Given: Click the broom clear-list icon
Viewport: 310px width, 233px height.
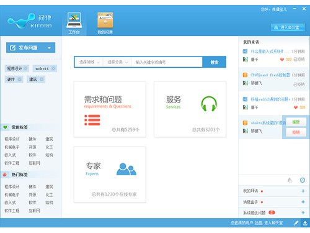Looking at the screenshot, I should [x=290, y=180].
